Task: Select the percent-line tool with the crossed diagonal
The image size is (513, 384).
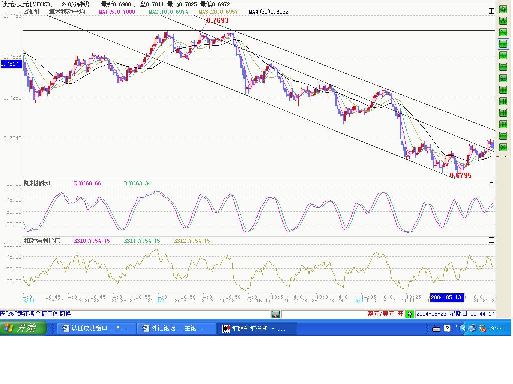Action: [503, 78]
